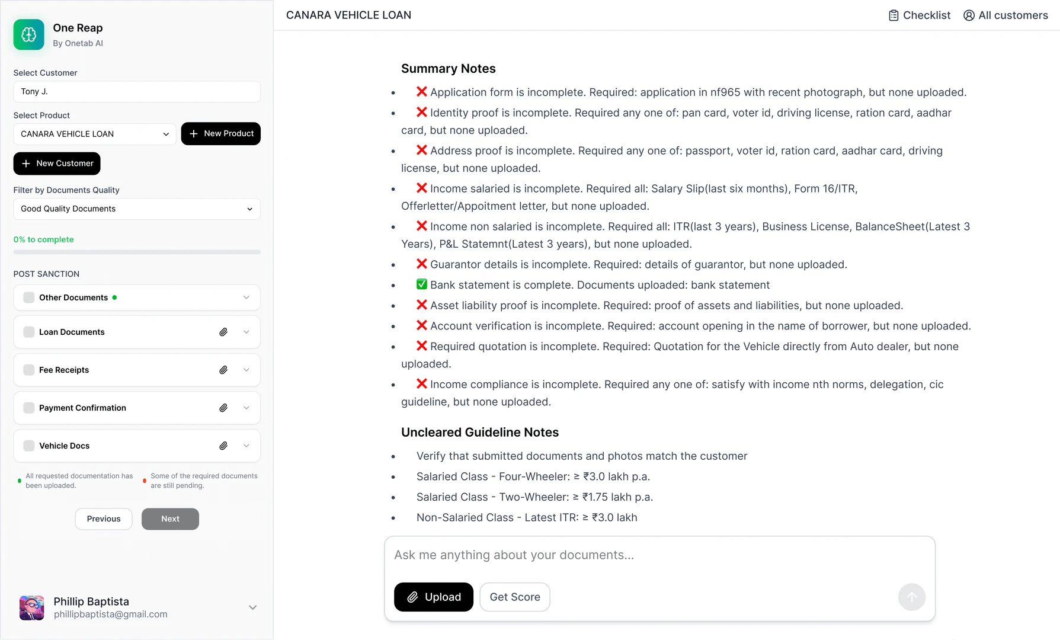Click the documents question input field
Screen dimensions: 1060x640
point(659,555)
